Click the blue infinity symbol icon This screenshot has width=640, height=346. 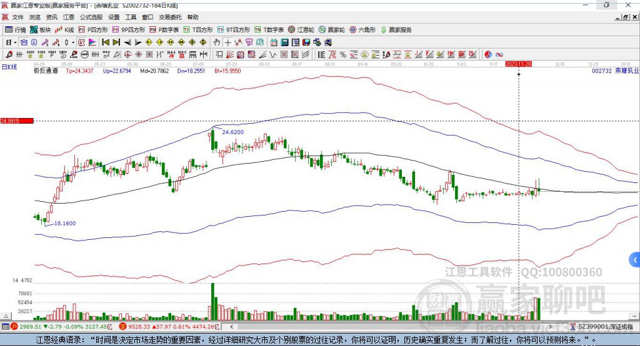coord(499,55)
